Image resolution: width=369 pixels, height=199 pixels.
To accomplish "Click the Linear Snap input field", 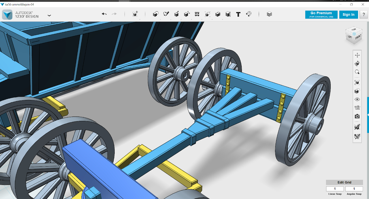I will (335, 189).
